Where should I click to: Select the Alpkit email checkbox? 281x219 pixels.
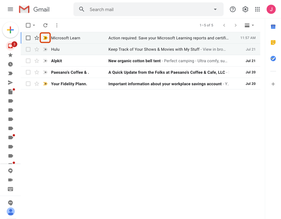tap(28, 61)
